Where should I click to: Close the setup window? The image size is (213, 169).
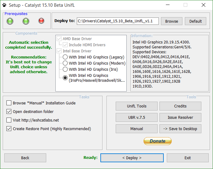pos(203,5)
